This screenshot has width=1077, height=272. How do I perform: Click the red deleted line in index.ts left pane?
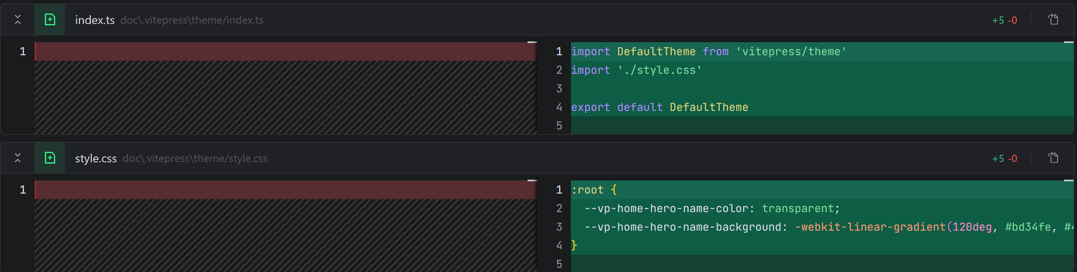pyautogui.click(x=285, y=51)
